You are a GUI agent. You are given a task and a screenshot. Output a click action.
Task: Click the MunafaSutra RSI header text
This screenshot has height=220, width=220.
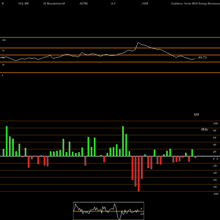54,4
